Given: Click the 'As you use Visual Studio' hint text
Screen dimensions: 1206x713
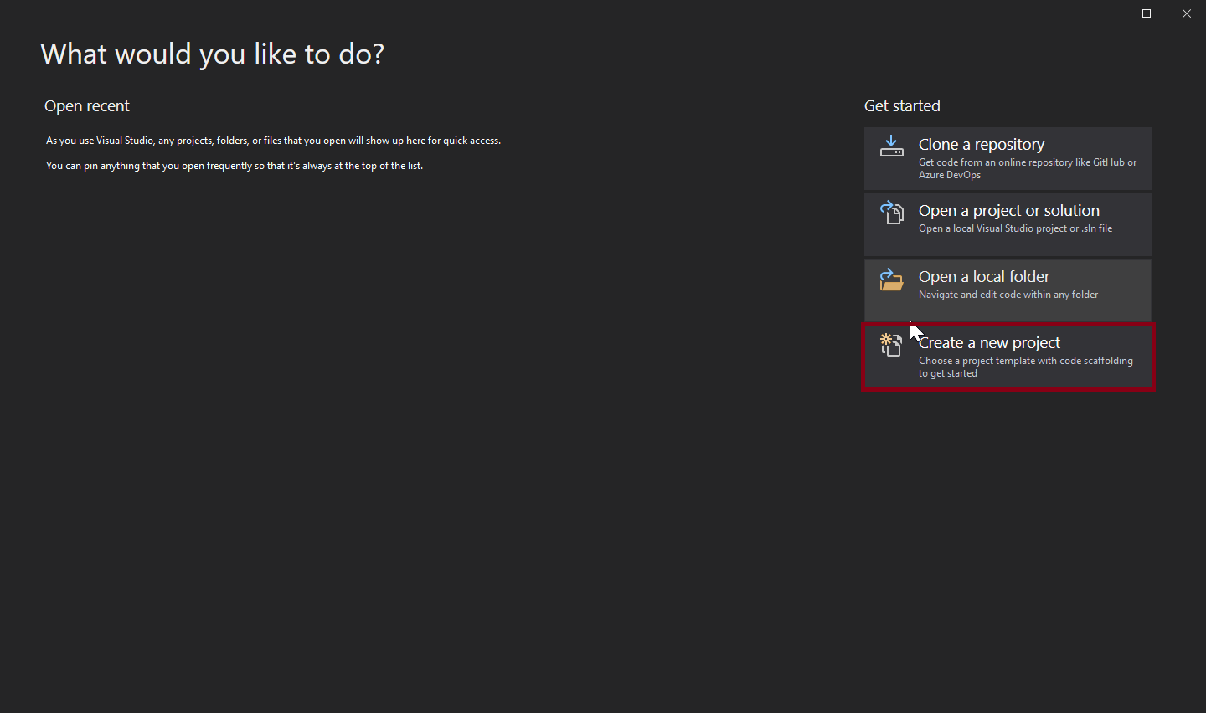Looking at the screenshot, I should (273, 141).
